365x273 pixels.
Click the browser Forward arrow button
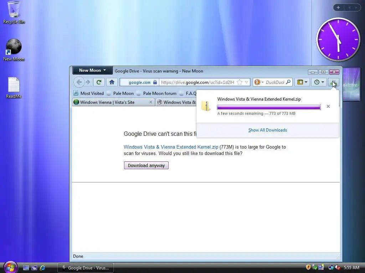pyautogui.click(x=88, y=82)
